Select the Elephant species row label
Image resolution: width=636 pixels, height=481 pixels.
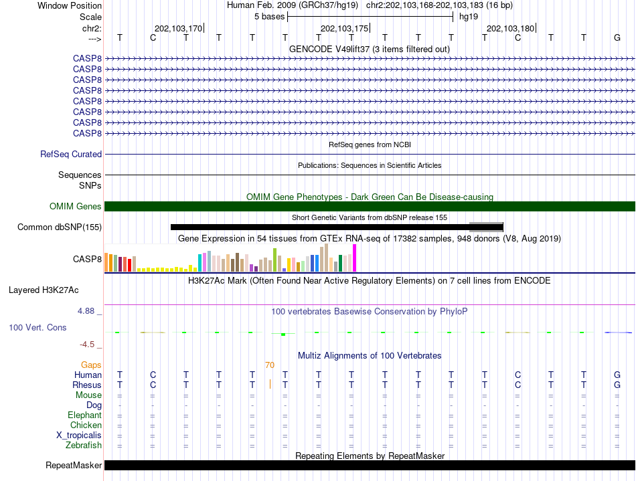84,415
